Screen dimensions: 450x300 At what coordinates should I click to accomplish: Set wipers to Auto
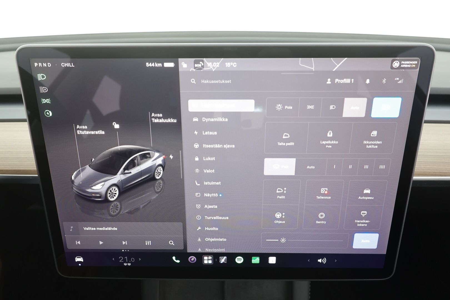click(x=311, y=167)
